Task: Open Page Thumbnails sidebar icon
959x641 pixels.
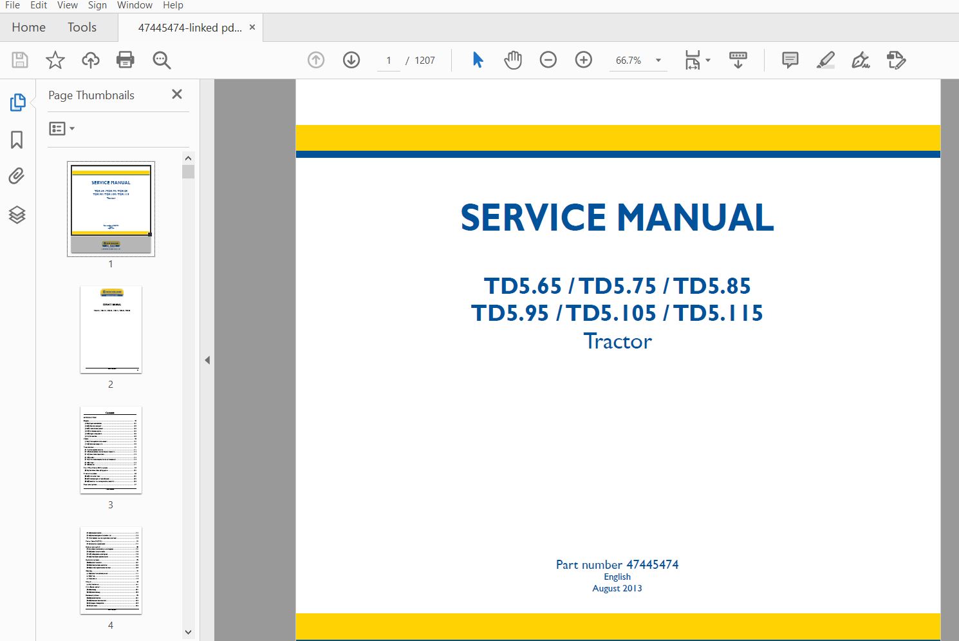Action: [17, 102]
